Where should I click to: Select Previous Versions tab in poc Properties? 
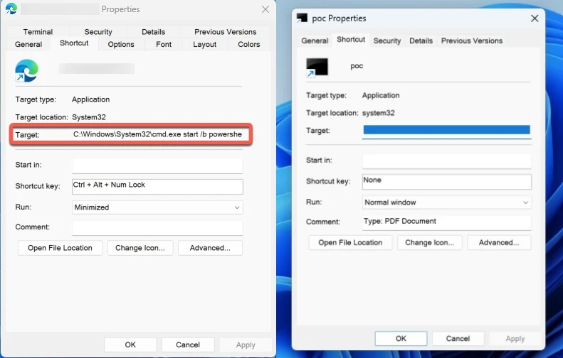(x=471, y=40)
